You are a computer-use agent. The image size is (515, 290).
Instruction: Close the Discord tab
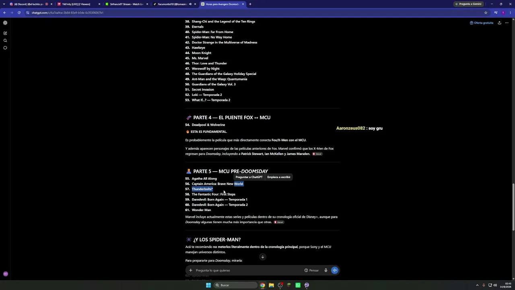click(51, 4)
